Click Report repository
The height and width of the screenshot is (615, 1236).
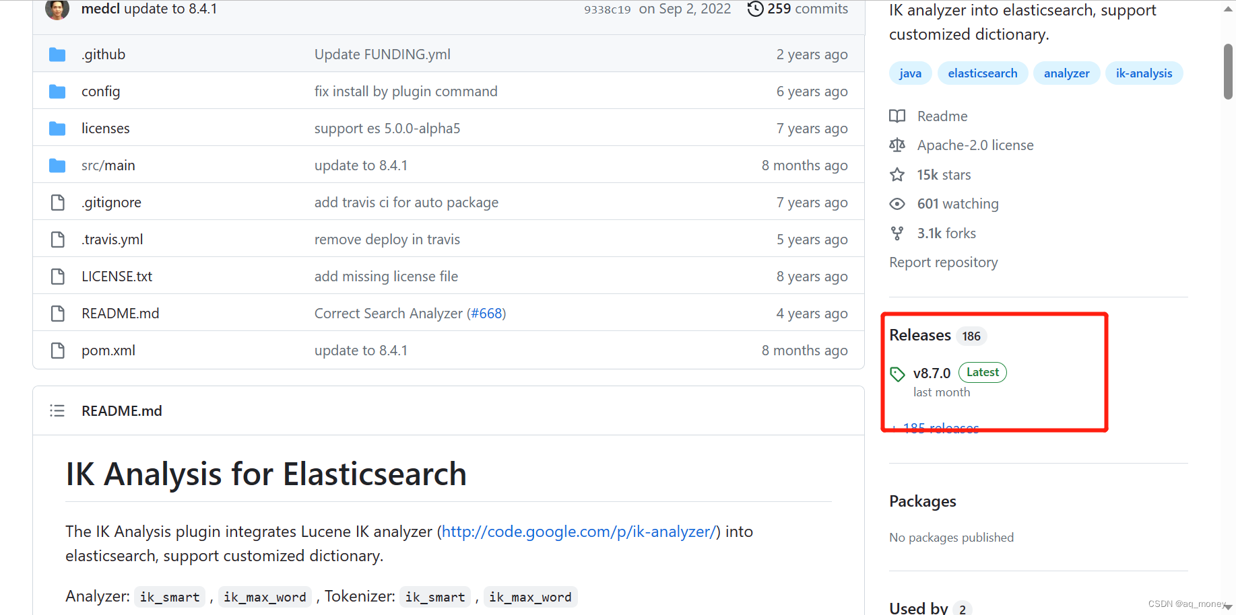[x=944, y=262]
